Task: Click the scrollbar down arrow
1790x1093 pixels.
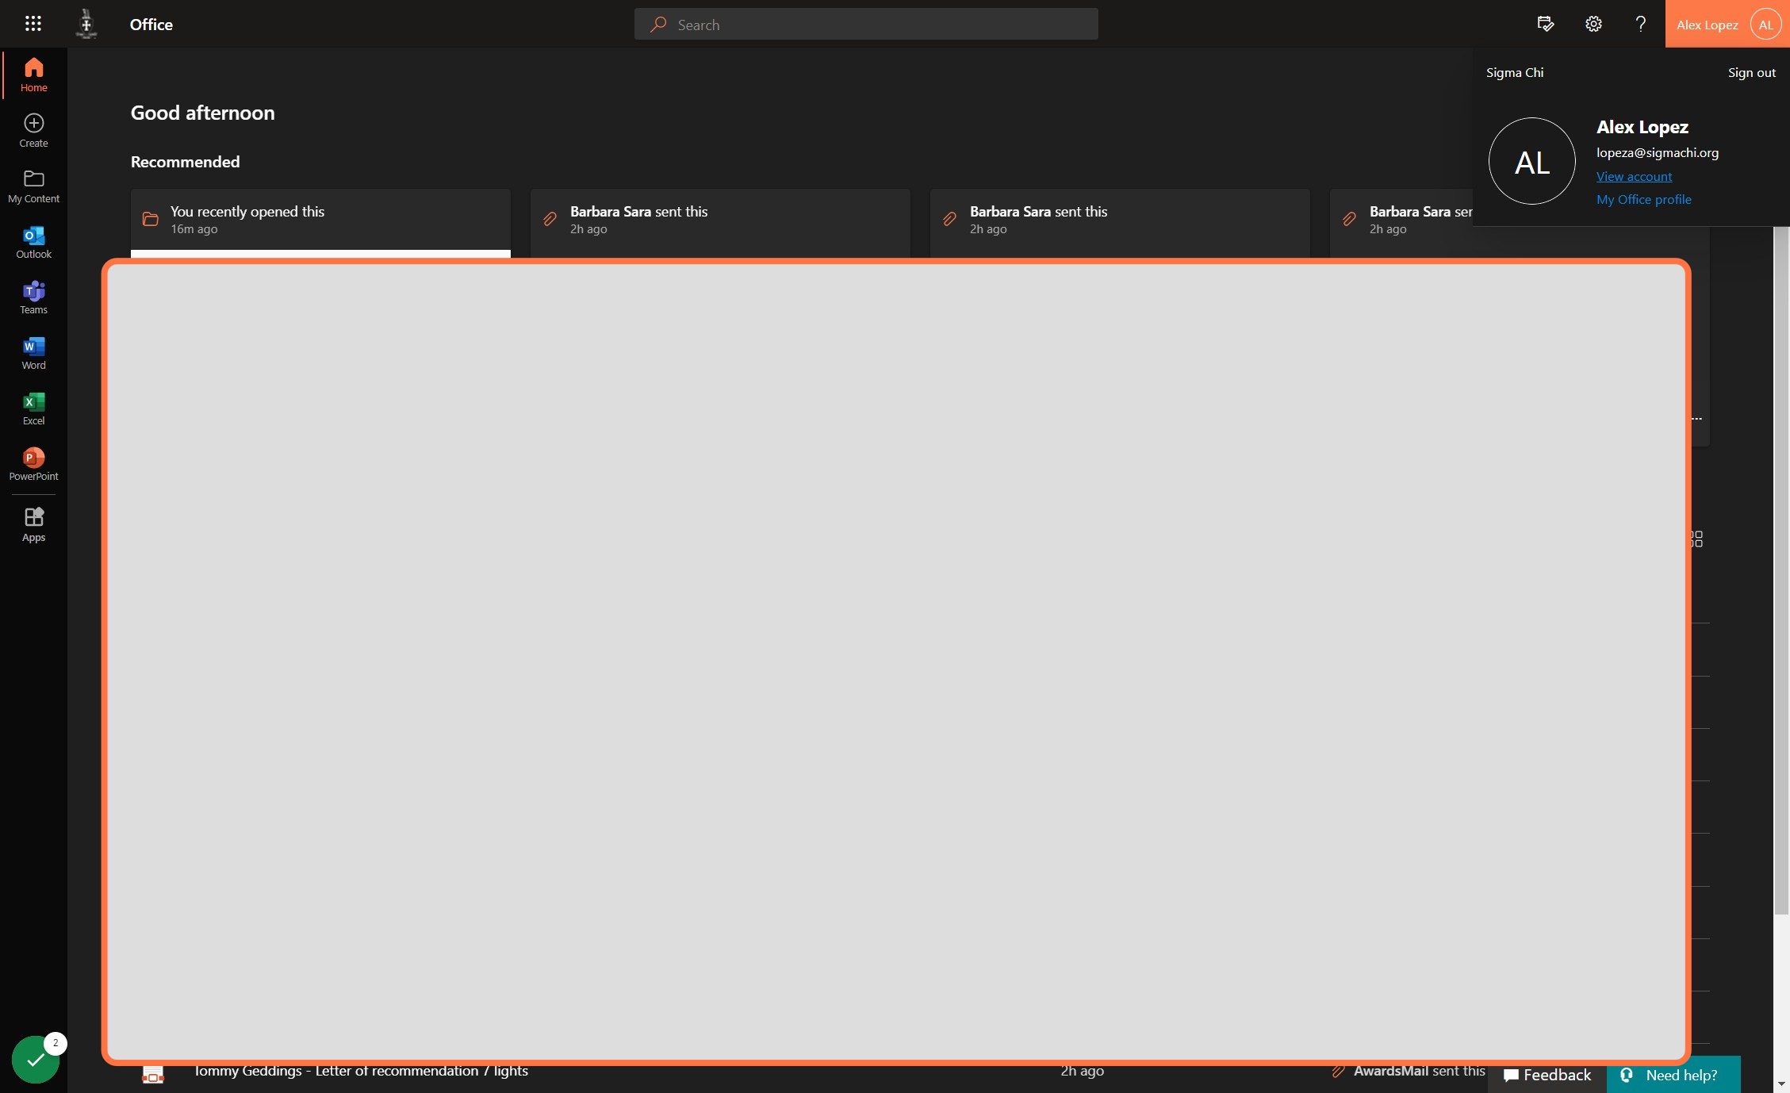Action: [1781, 1083]
